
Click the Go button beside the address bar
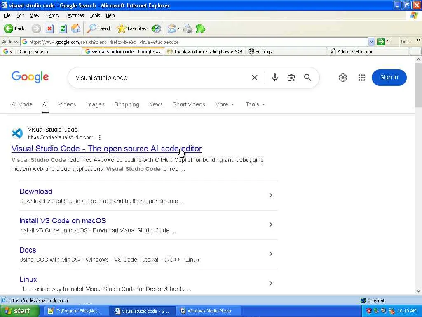point(385,42)
